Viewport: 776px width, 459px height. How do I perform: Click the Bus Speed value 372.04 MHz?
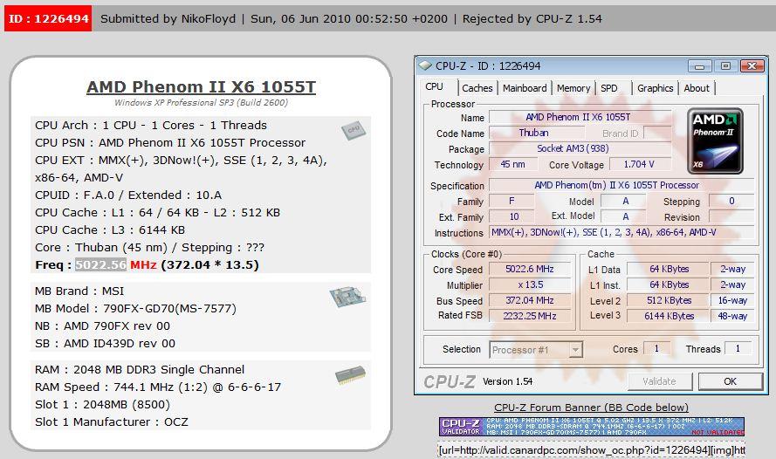point(530,300)
